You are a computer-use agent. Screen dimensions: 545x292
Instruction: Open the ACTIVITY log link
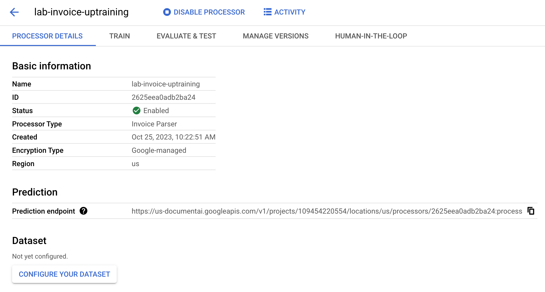[x=290, y=12]
